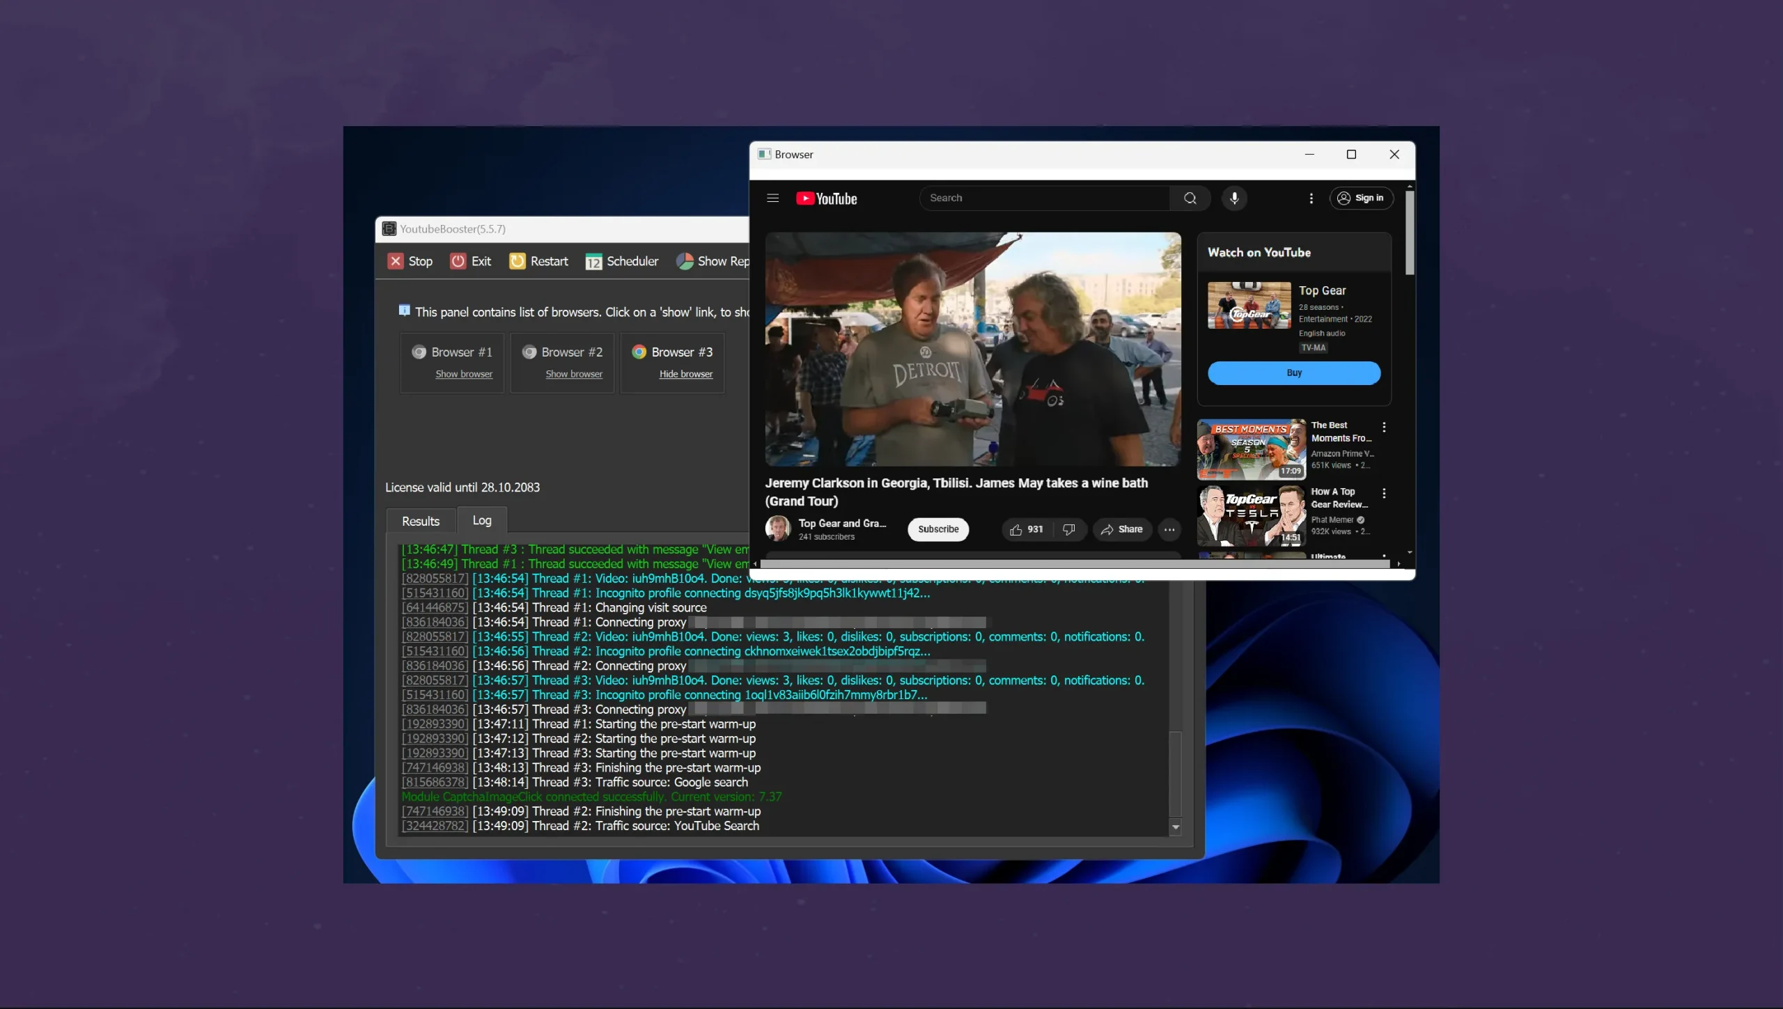
Task: Hide browser for Browser #3
Action: click(x=686, y=374)
